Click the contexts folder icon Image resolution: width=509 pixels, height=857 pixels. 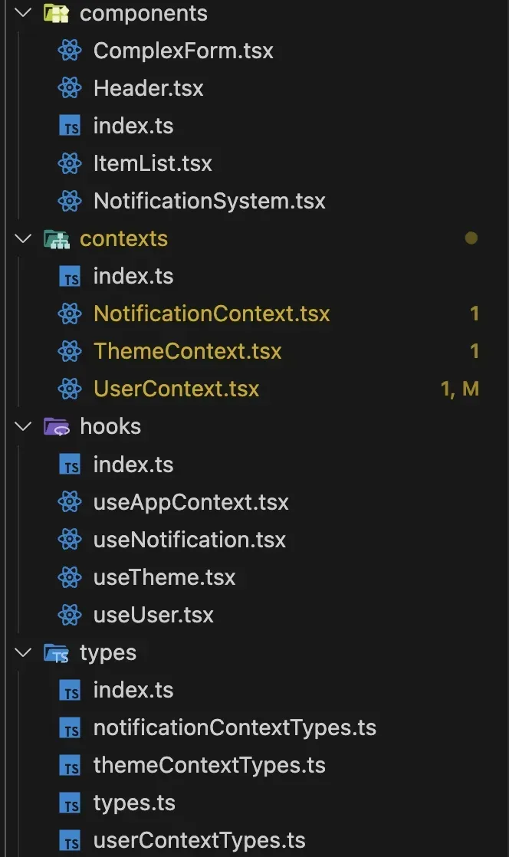pos(56,239)
